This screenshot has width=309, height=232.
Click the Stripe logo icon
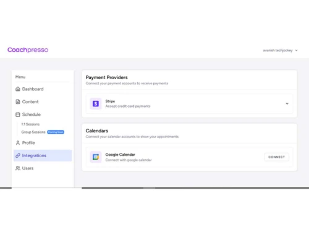tap(96, 103)
